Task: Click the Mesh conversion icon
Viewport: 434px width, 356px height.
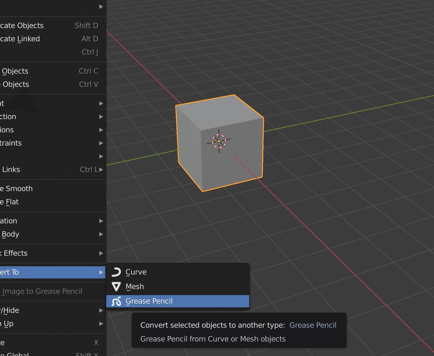Action: point(117,286)
